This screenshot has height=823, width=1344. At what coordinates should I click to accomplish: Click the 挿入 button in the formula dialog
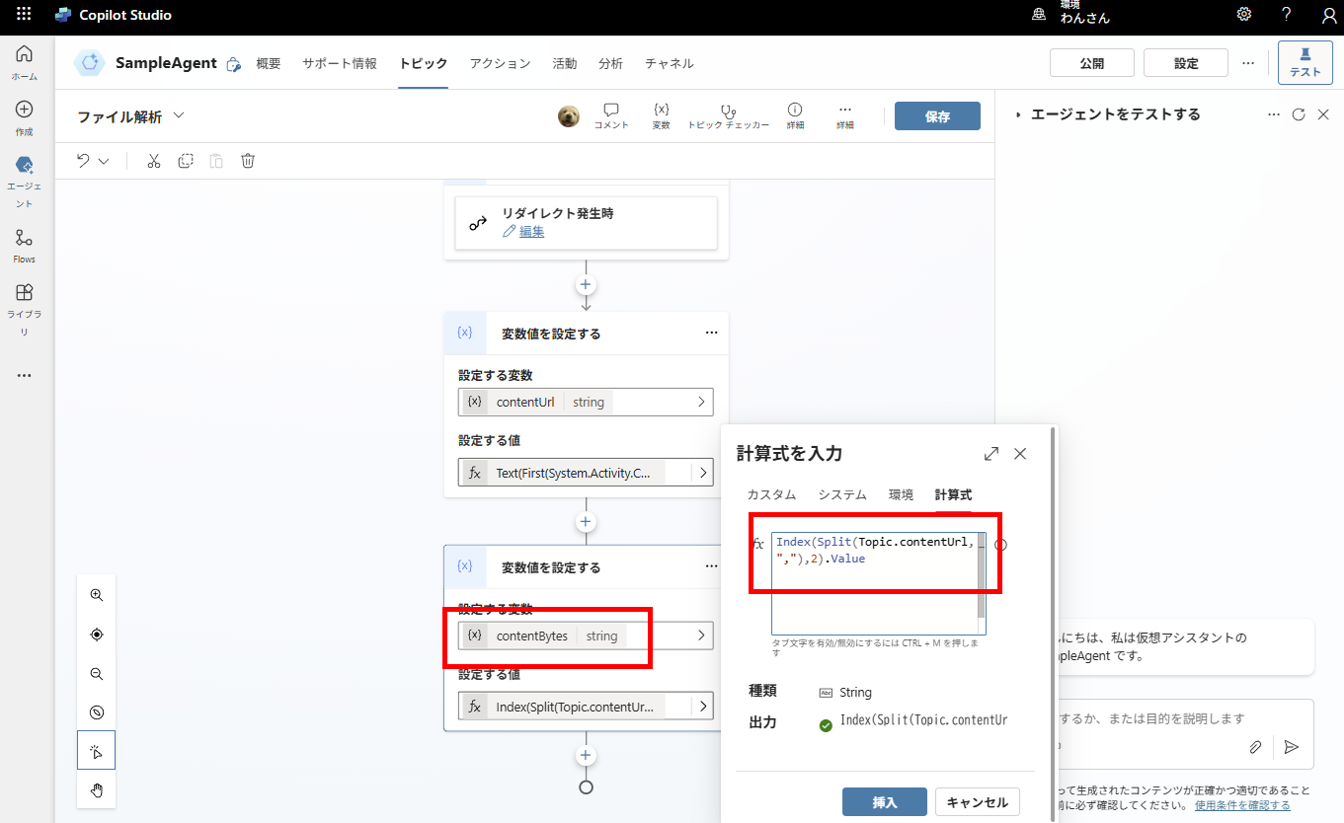point(884,801)
